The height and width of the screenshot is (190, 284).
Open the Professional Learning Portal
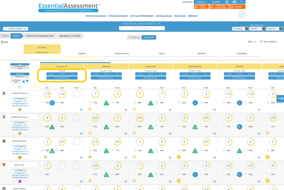point(219,7)
